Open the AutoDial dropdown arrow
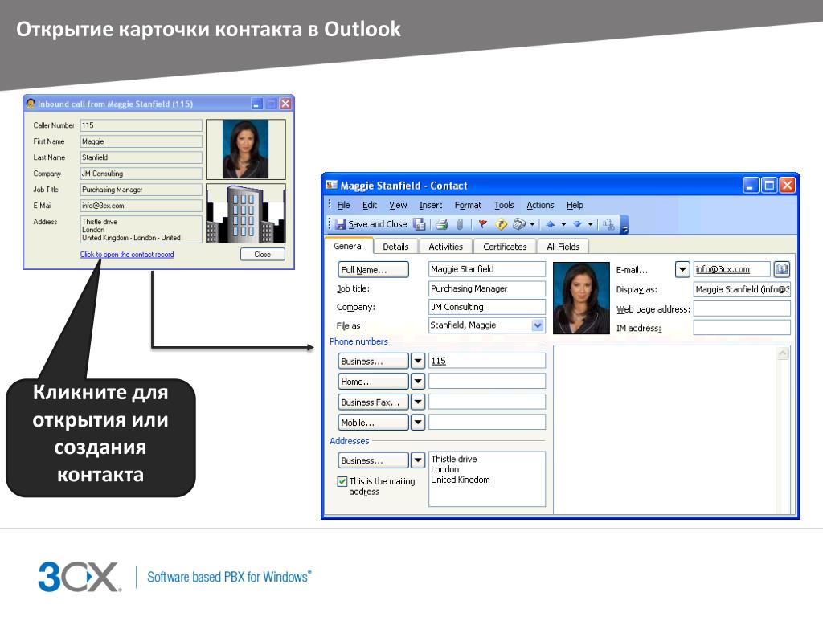 [532, 225]
